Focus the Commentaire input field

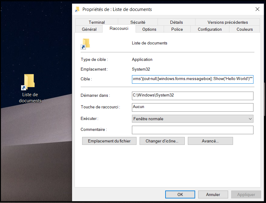pyautogui.click(x=192, y=130)
